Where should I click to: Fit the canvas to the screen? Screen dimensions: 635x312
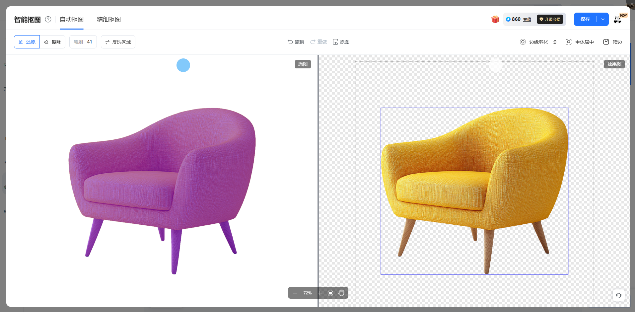330,293
